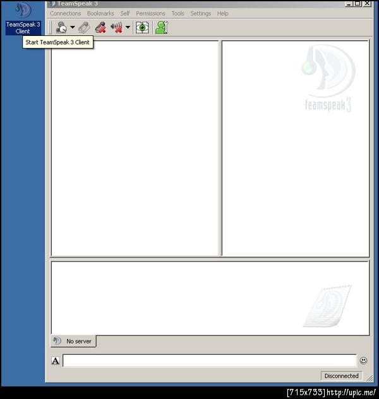Toggle microphone mute toolbar icon
The height and width of the screenshot is (399, 379).
point(100,28)
